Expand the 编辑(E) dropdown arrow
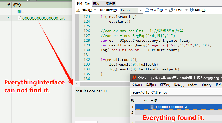Viewport: 222px width, 123px height. 95,10
